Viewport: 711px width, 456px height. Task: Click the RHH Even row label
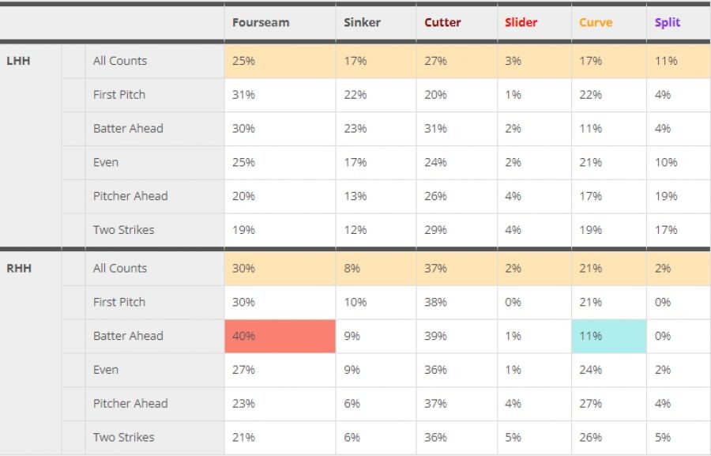pos(106,370)
